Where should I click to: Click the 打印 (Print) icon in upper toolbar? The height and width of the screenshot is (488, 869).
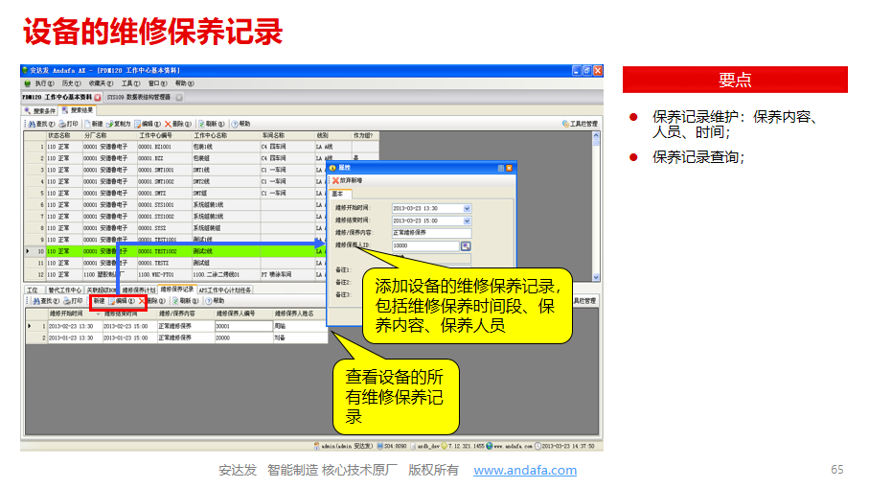click(69, 124)
